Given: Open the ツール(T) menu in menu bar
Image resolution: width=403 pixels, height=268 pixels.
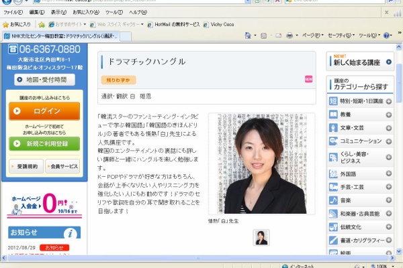Looking at the screenshot, I should pos(114,12).
